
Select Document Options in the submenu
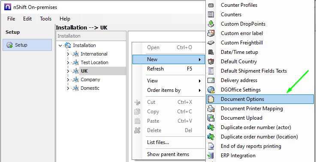click(260, 99)
